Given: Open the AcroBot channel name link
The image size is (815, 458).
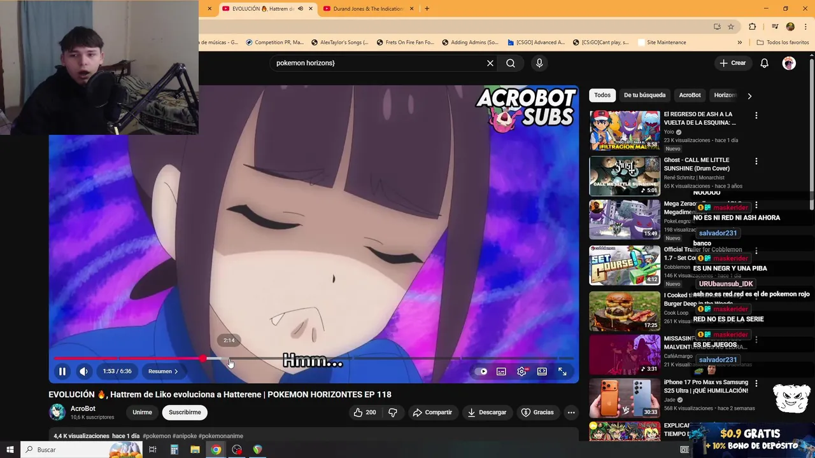Looking at the screenshot, I should pyautogui.click(x=83, y=409).
